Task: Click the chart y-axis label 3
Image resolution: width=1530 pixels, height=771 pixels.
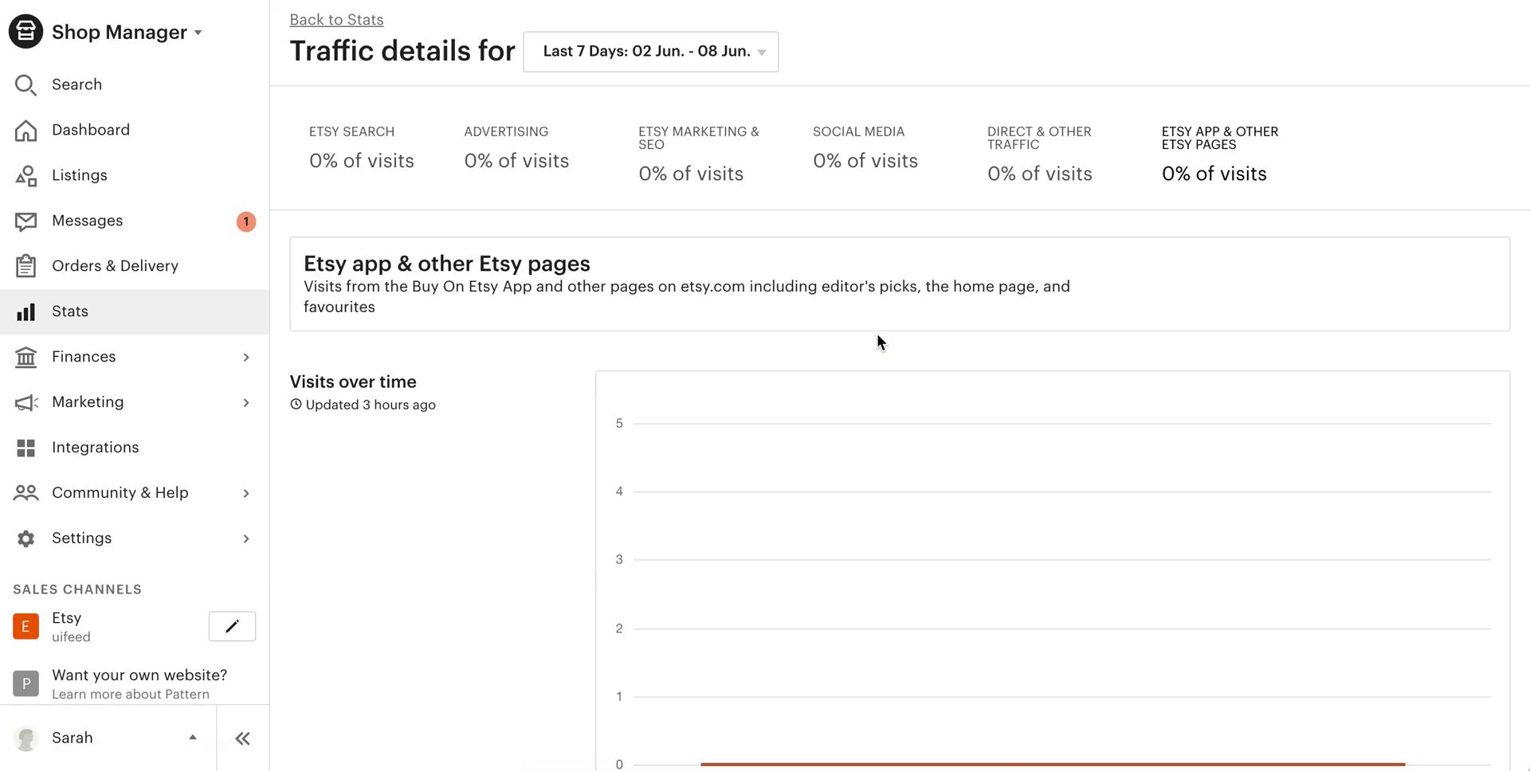Action: 619,559
